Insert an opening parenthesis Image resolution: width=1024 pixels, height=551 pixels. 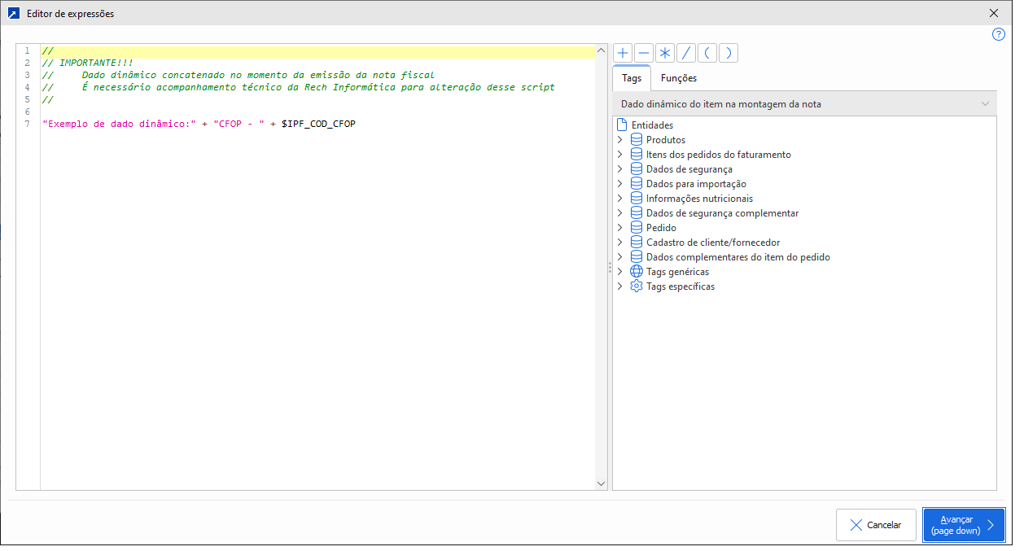(707, 53)
